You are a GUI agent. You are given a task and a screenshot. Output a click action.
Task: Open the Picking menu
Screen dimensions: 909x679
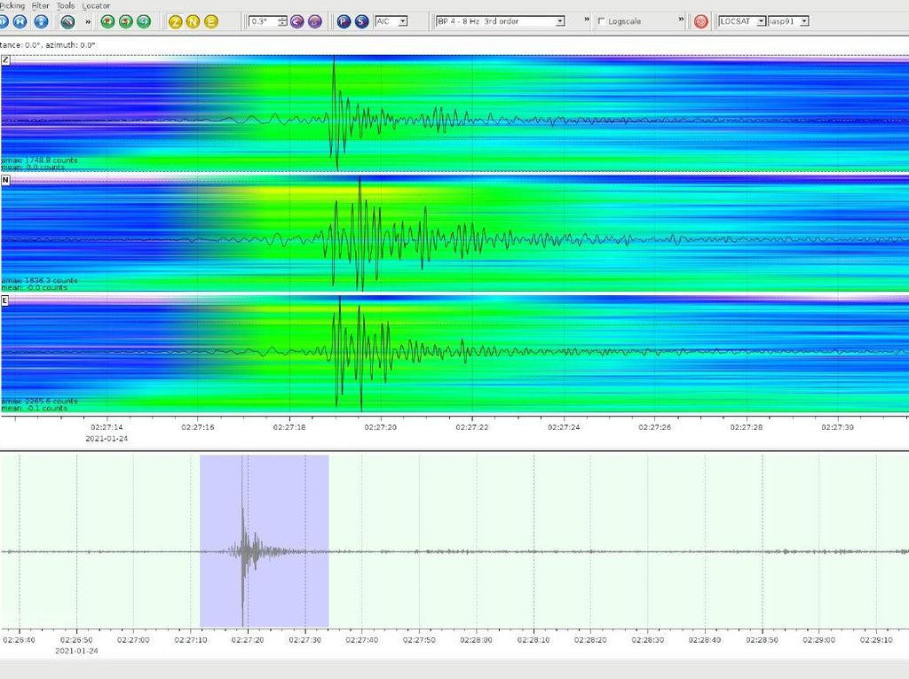(x=12, y=5)
